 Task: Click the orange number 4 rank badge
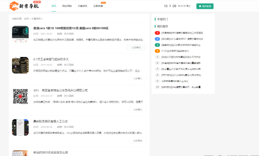tap(157, 51)
